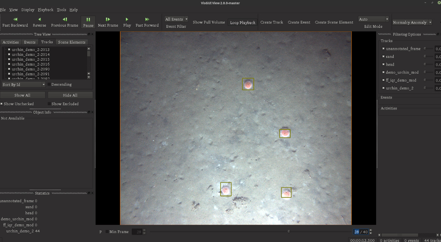This screenshot has height=242, width=441.
Task: Click the ff_iqr_demo_mod confidence slider
Action: 429,80
